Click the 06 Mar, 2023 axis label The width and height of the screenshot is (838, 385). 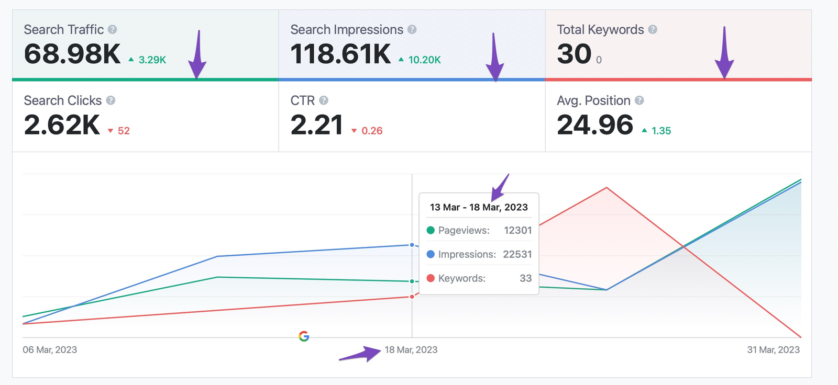50,350
